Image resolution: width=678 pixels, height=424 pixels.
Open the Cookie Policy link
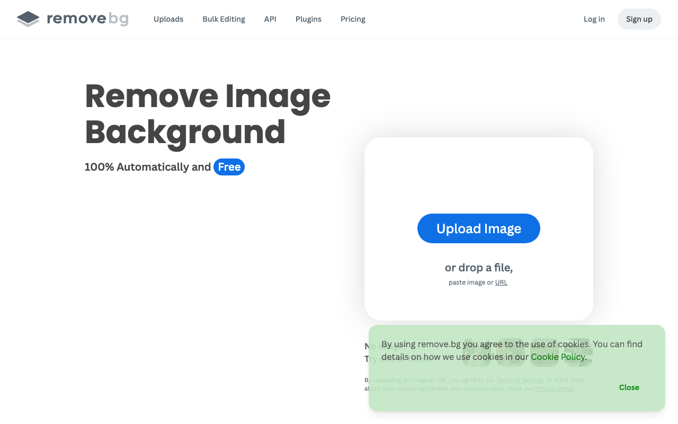click(558, 357)
